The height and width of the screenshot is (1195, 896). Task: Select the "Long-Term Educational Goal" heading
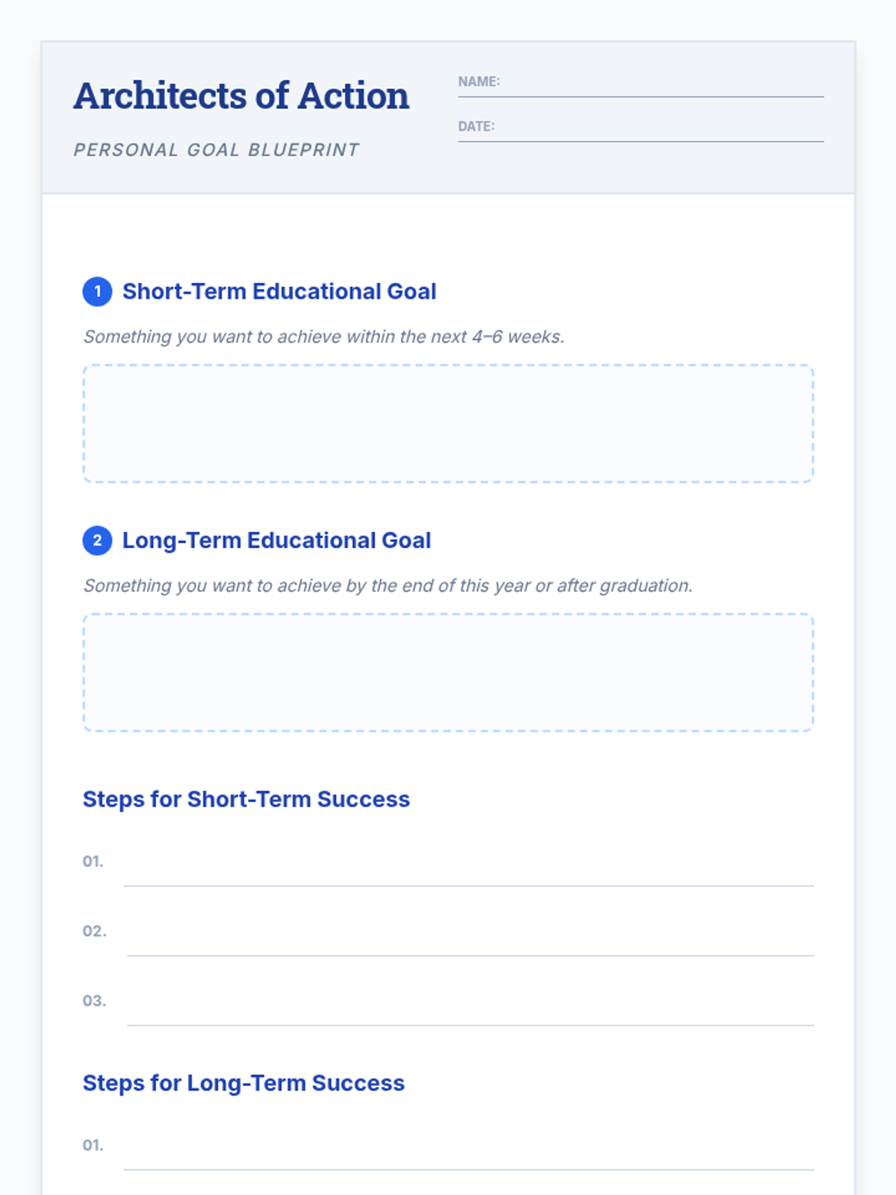click(276, 540)
